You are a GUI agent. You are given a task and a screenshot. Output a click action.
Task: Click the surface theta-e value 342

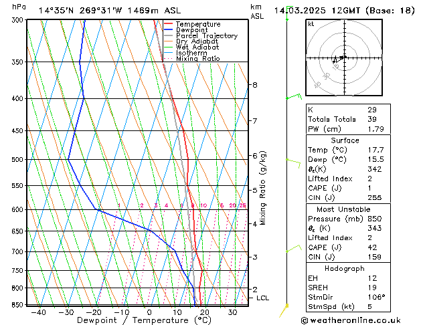pos(375,169)
